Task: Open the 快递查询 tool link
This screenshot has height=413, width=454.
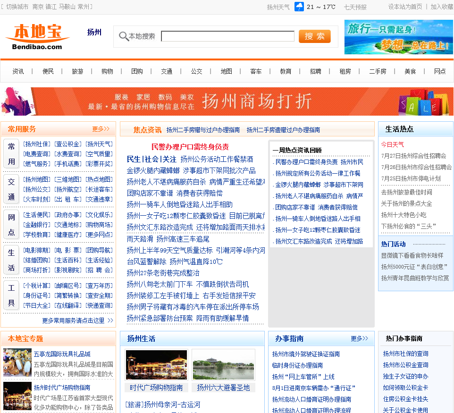Action: click(99, 305)
